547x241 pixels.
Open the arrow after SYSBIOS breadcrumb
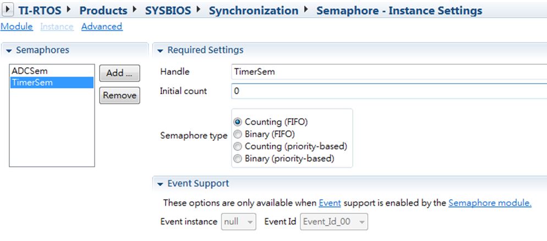click(199, 9)
